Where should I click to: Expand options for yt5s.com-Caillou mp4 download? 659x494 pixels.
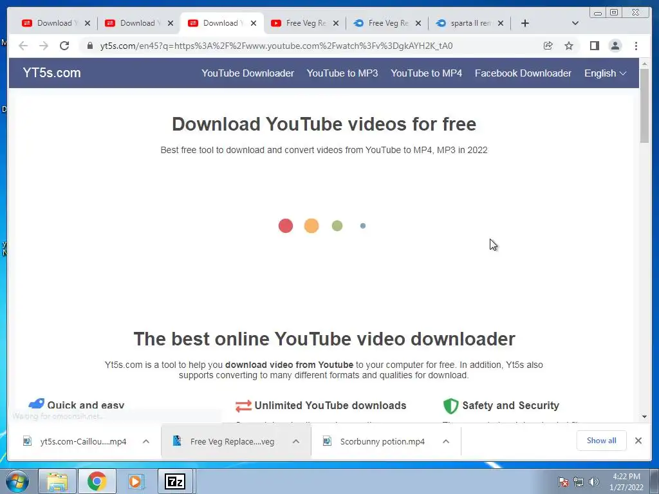tap(146, 441)
